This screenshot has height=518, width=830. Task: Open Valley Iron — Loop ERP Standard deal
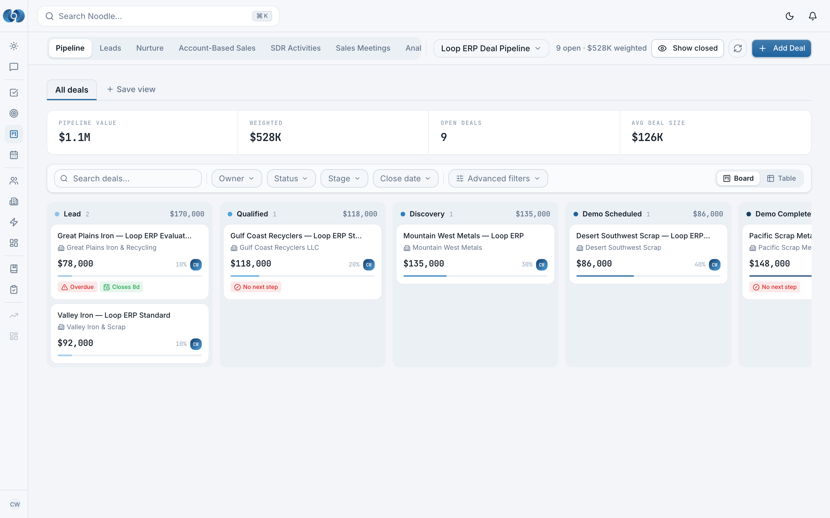(x=130, y=333)
